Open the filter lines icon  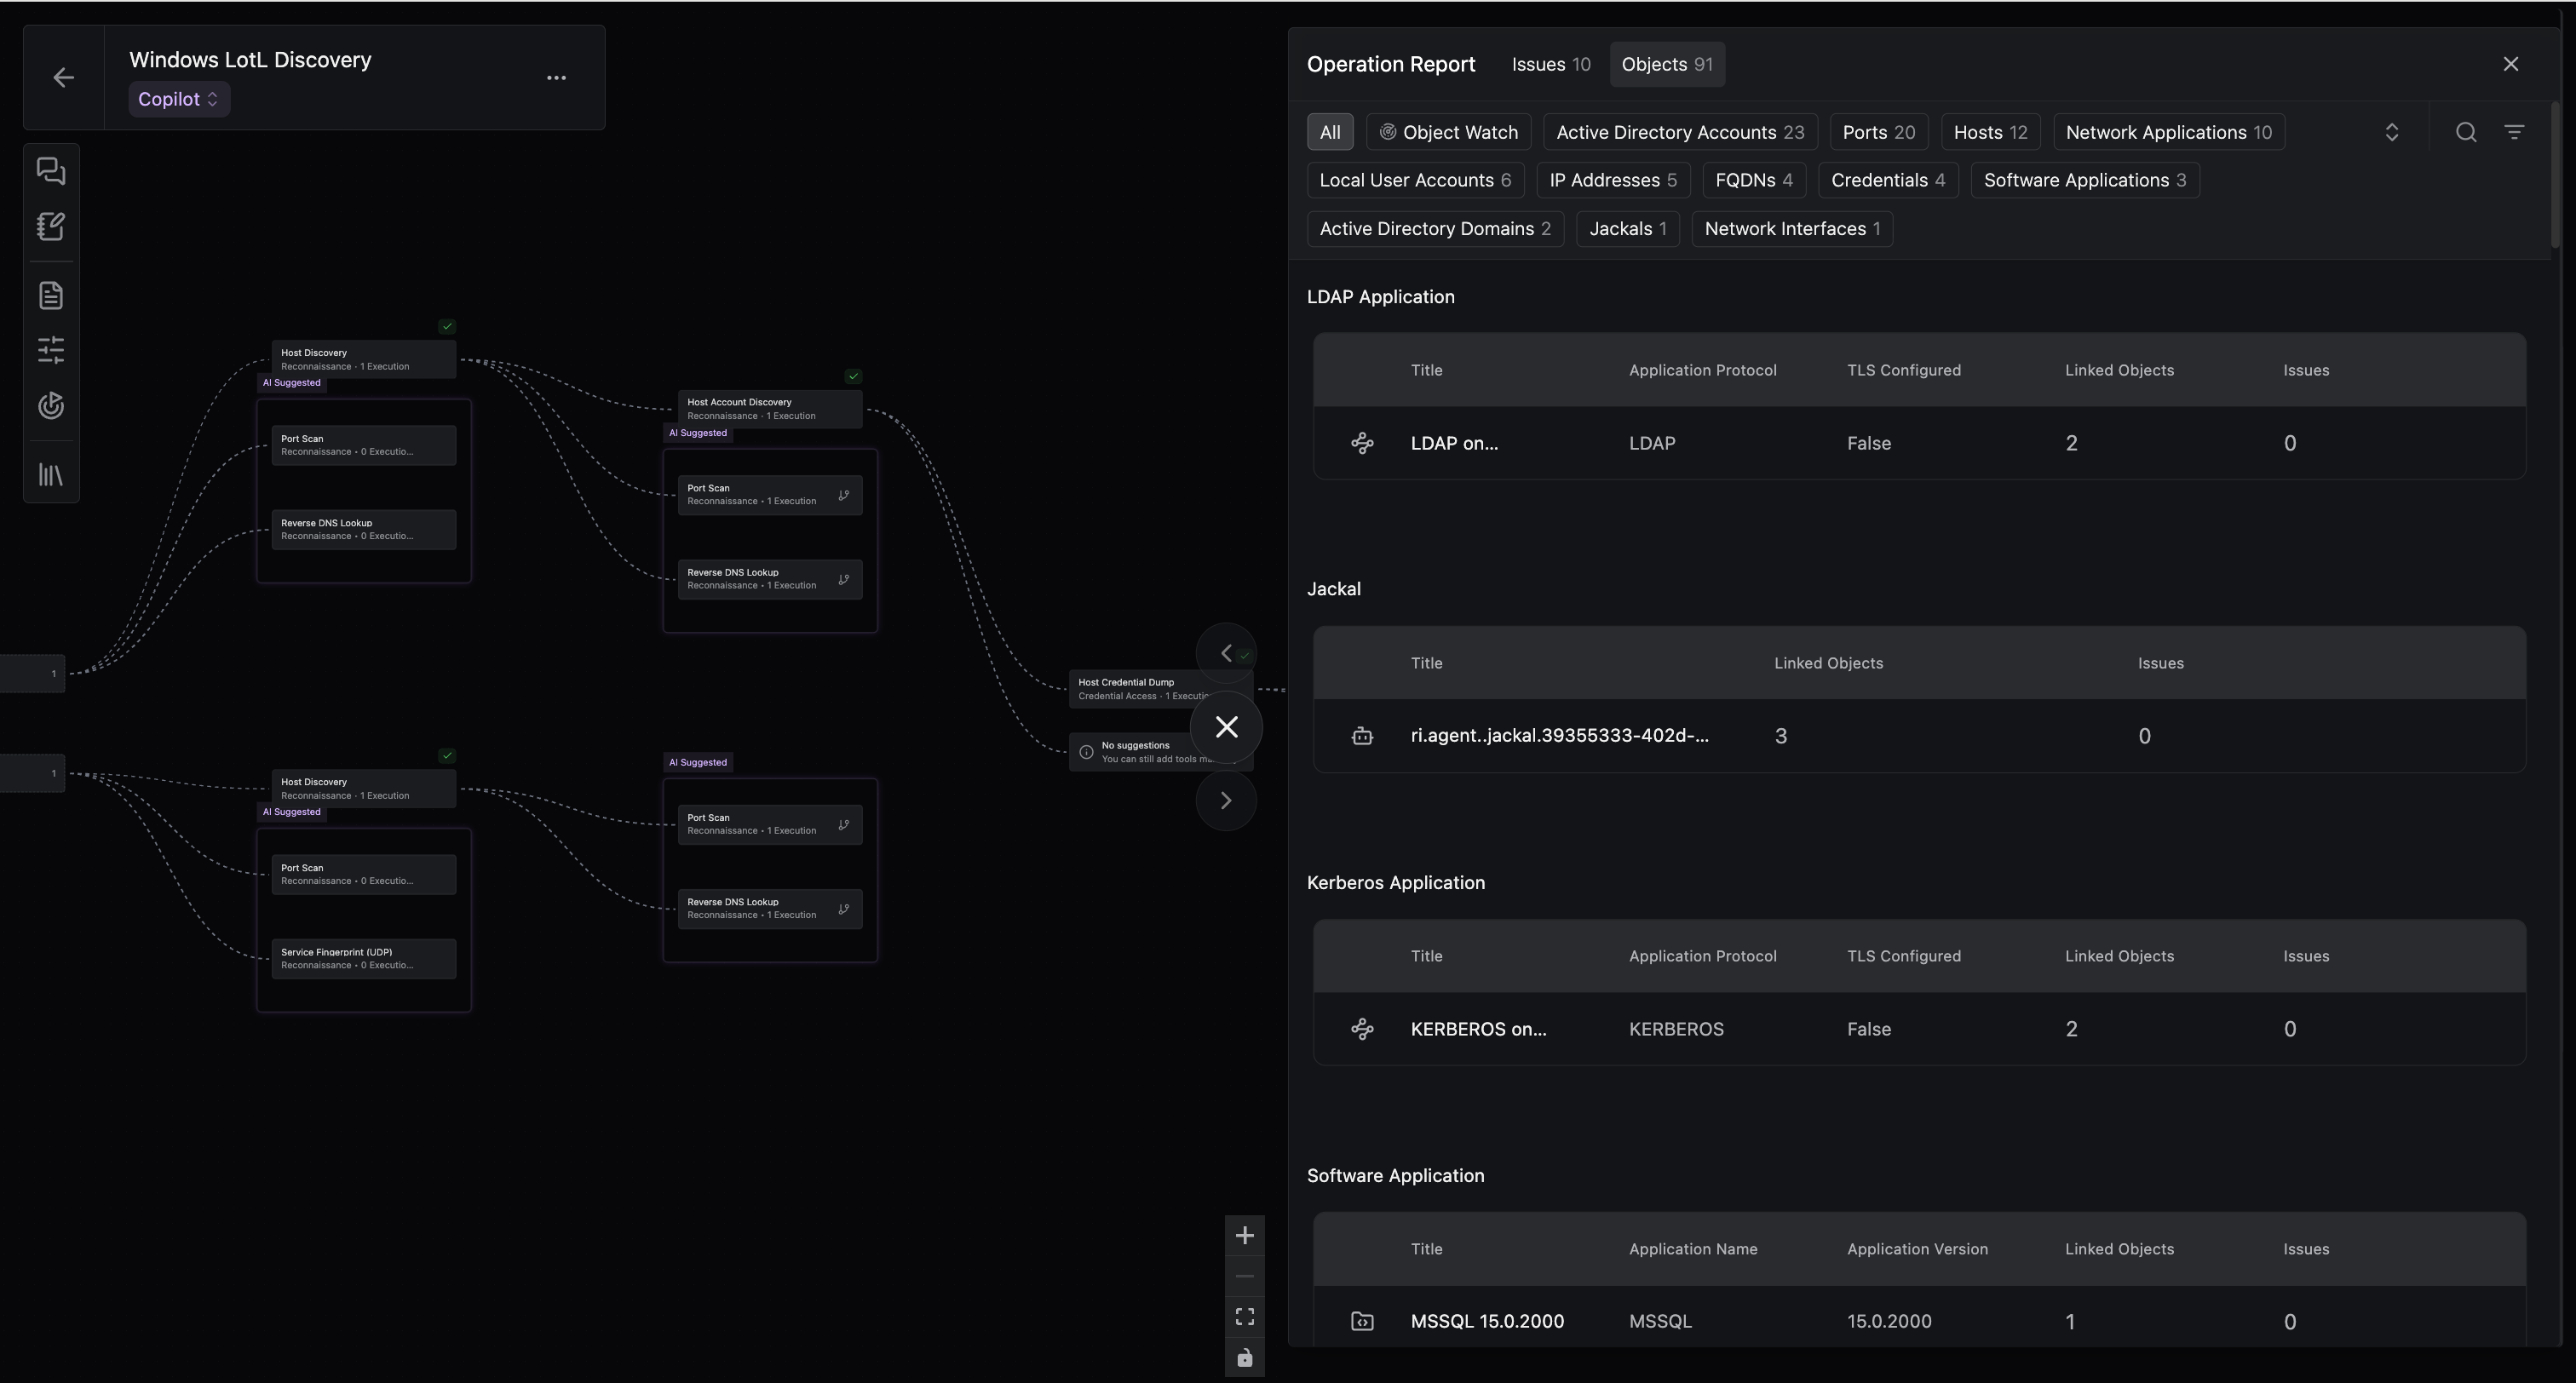click(x=2513, y=132)
